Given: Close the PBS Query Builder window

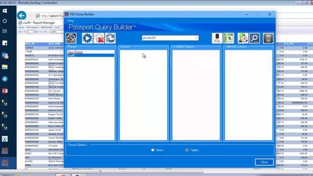Looking at the screenshot, I should pyautogui.click(x=269, y=14).
